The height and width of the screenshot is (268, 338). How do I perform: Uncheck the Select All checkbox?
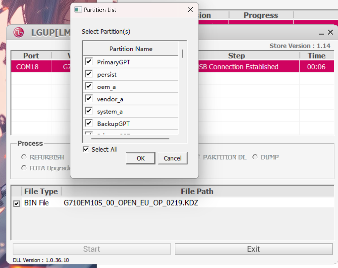pyautogui.click(x=86, y=149)
